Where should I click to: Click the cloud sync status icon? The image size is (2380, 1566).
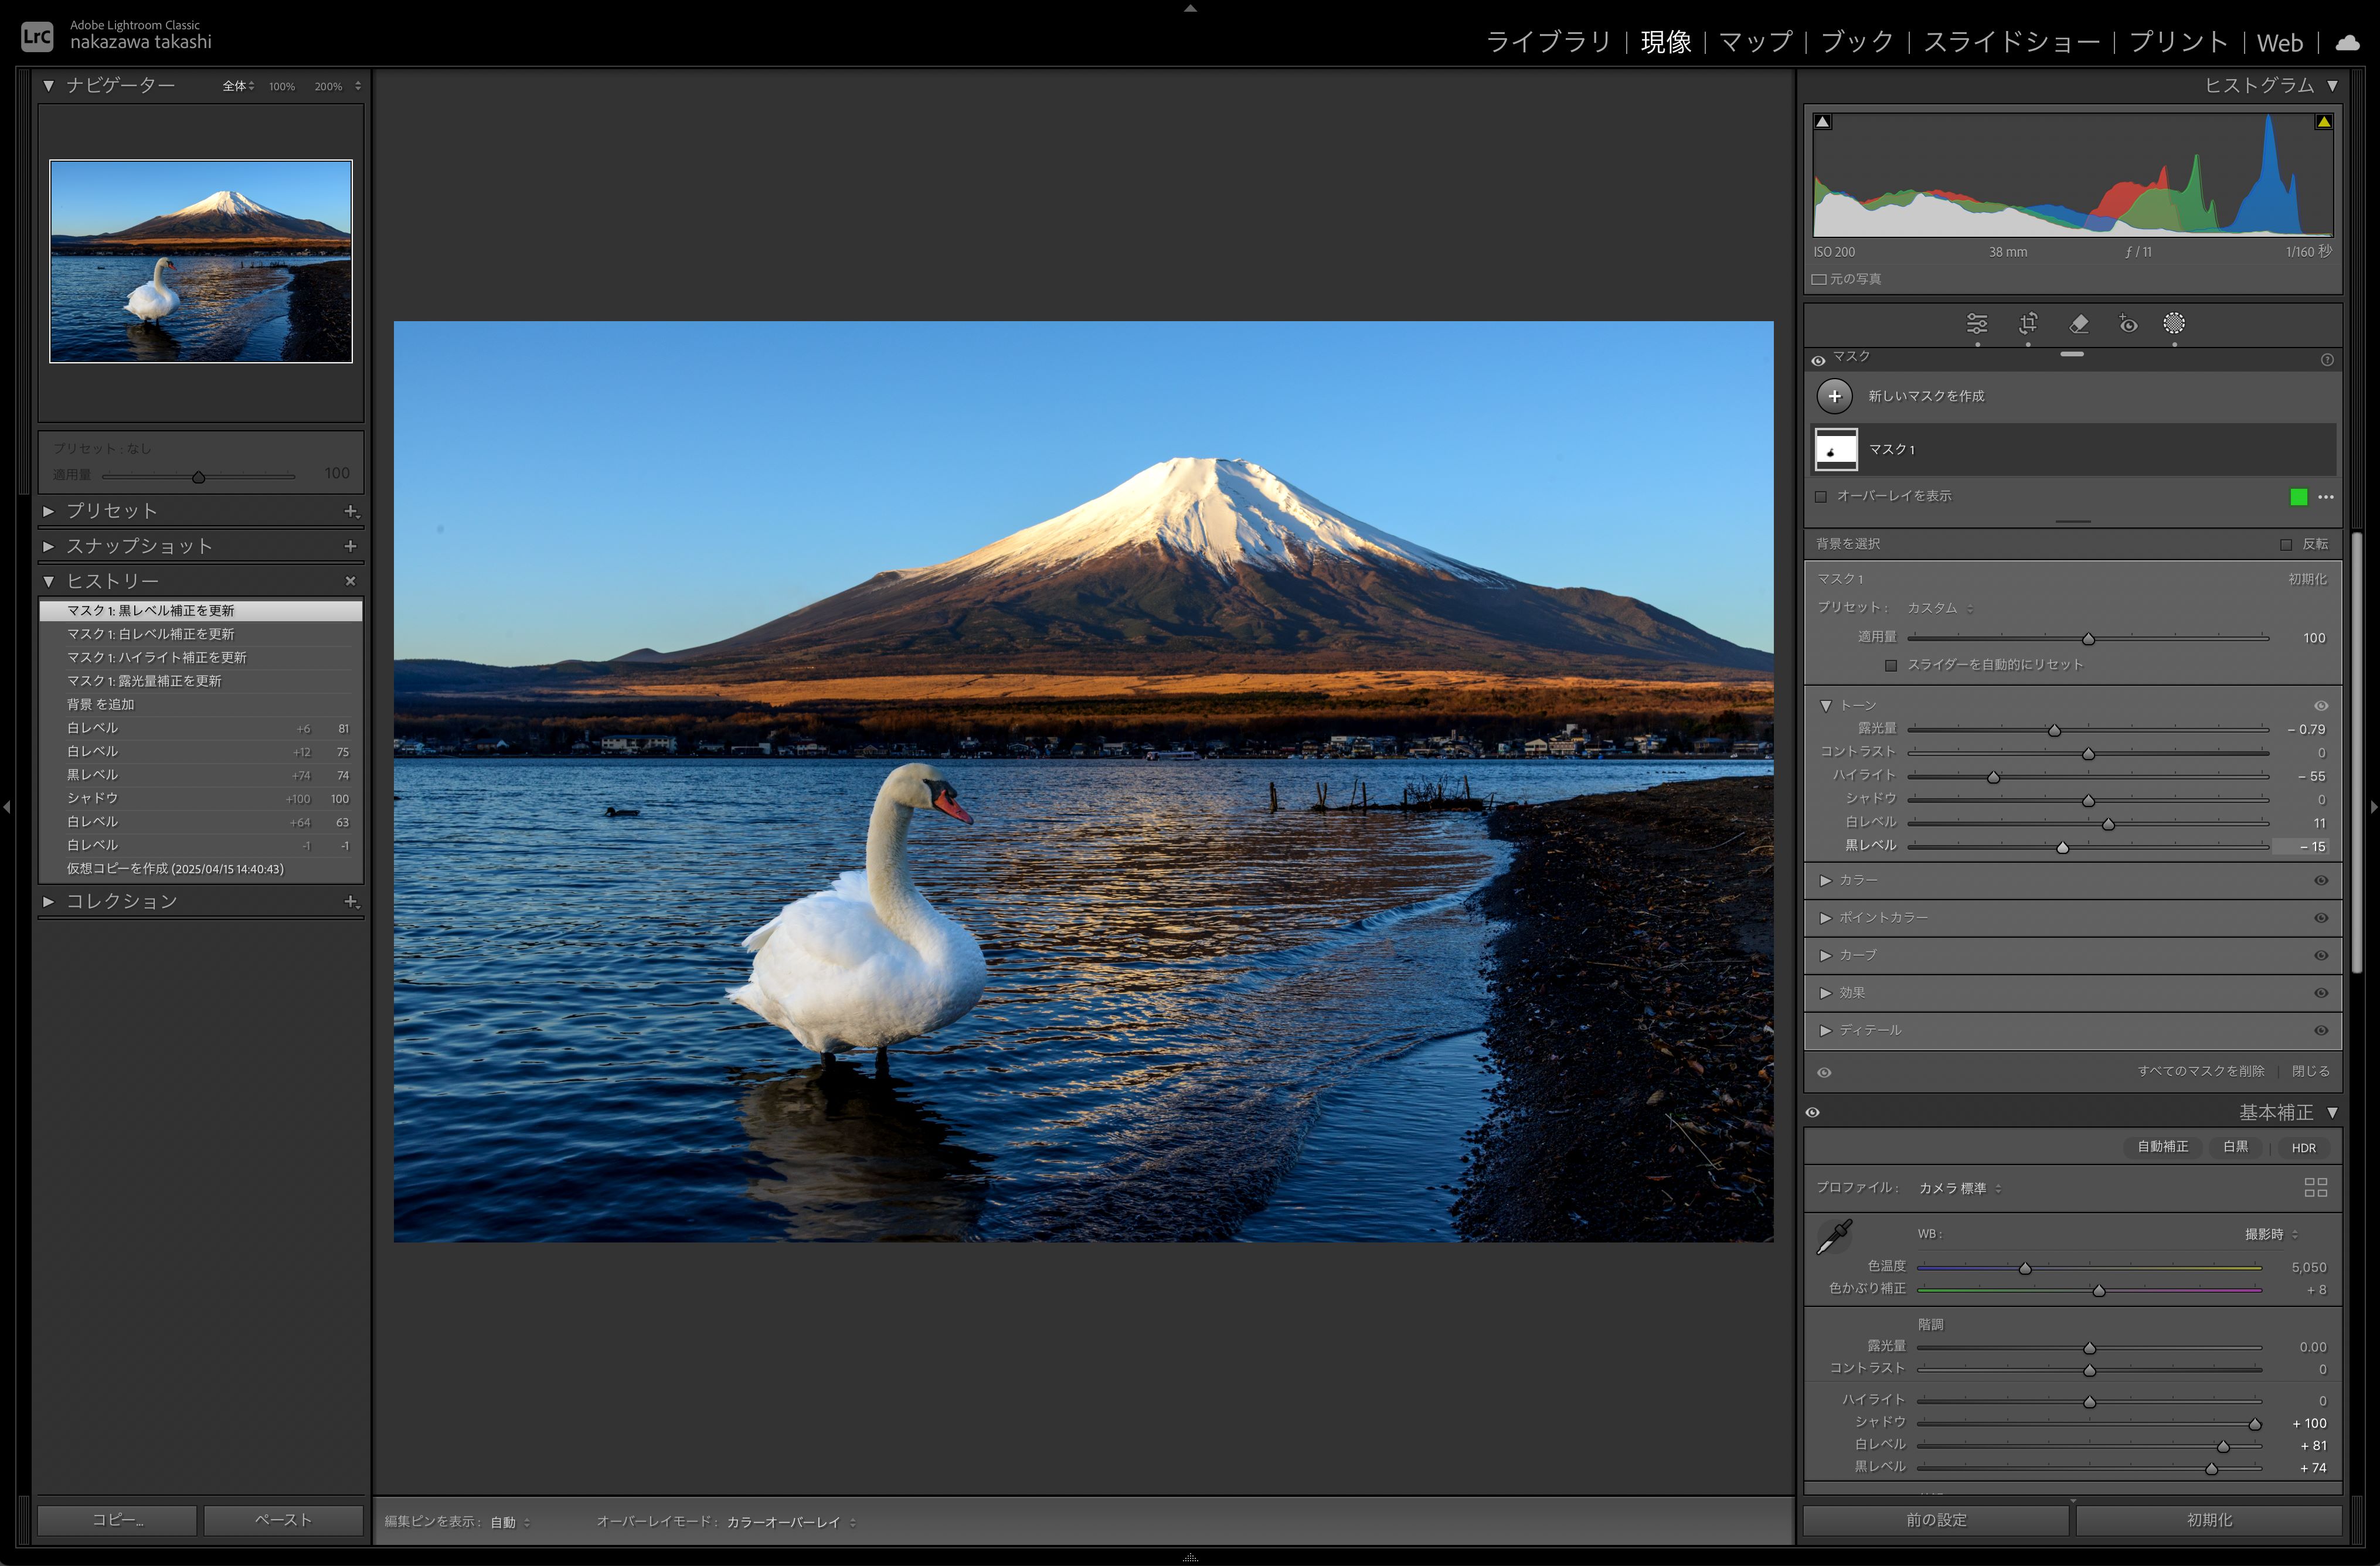point(2347,42)
